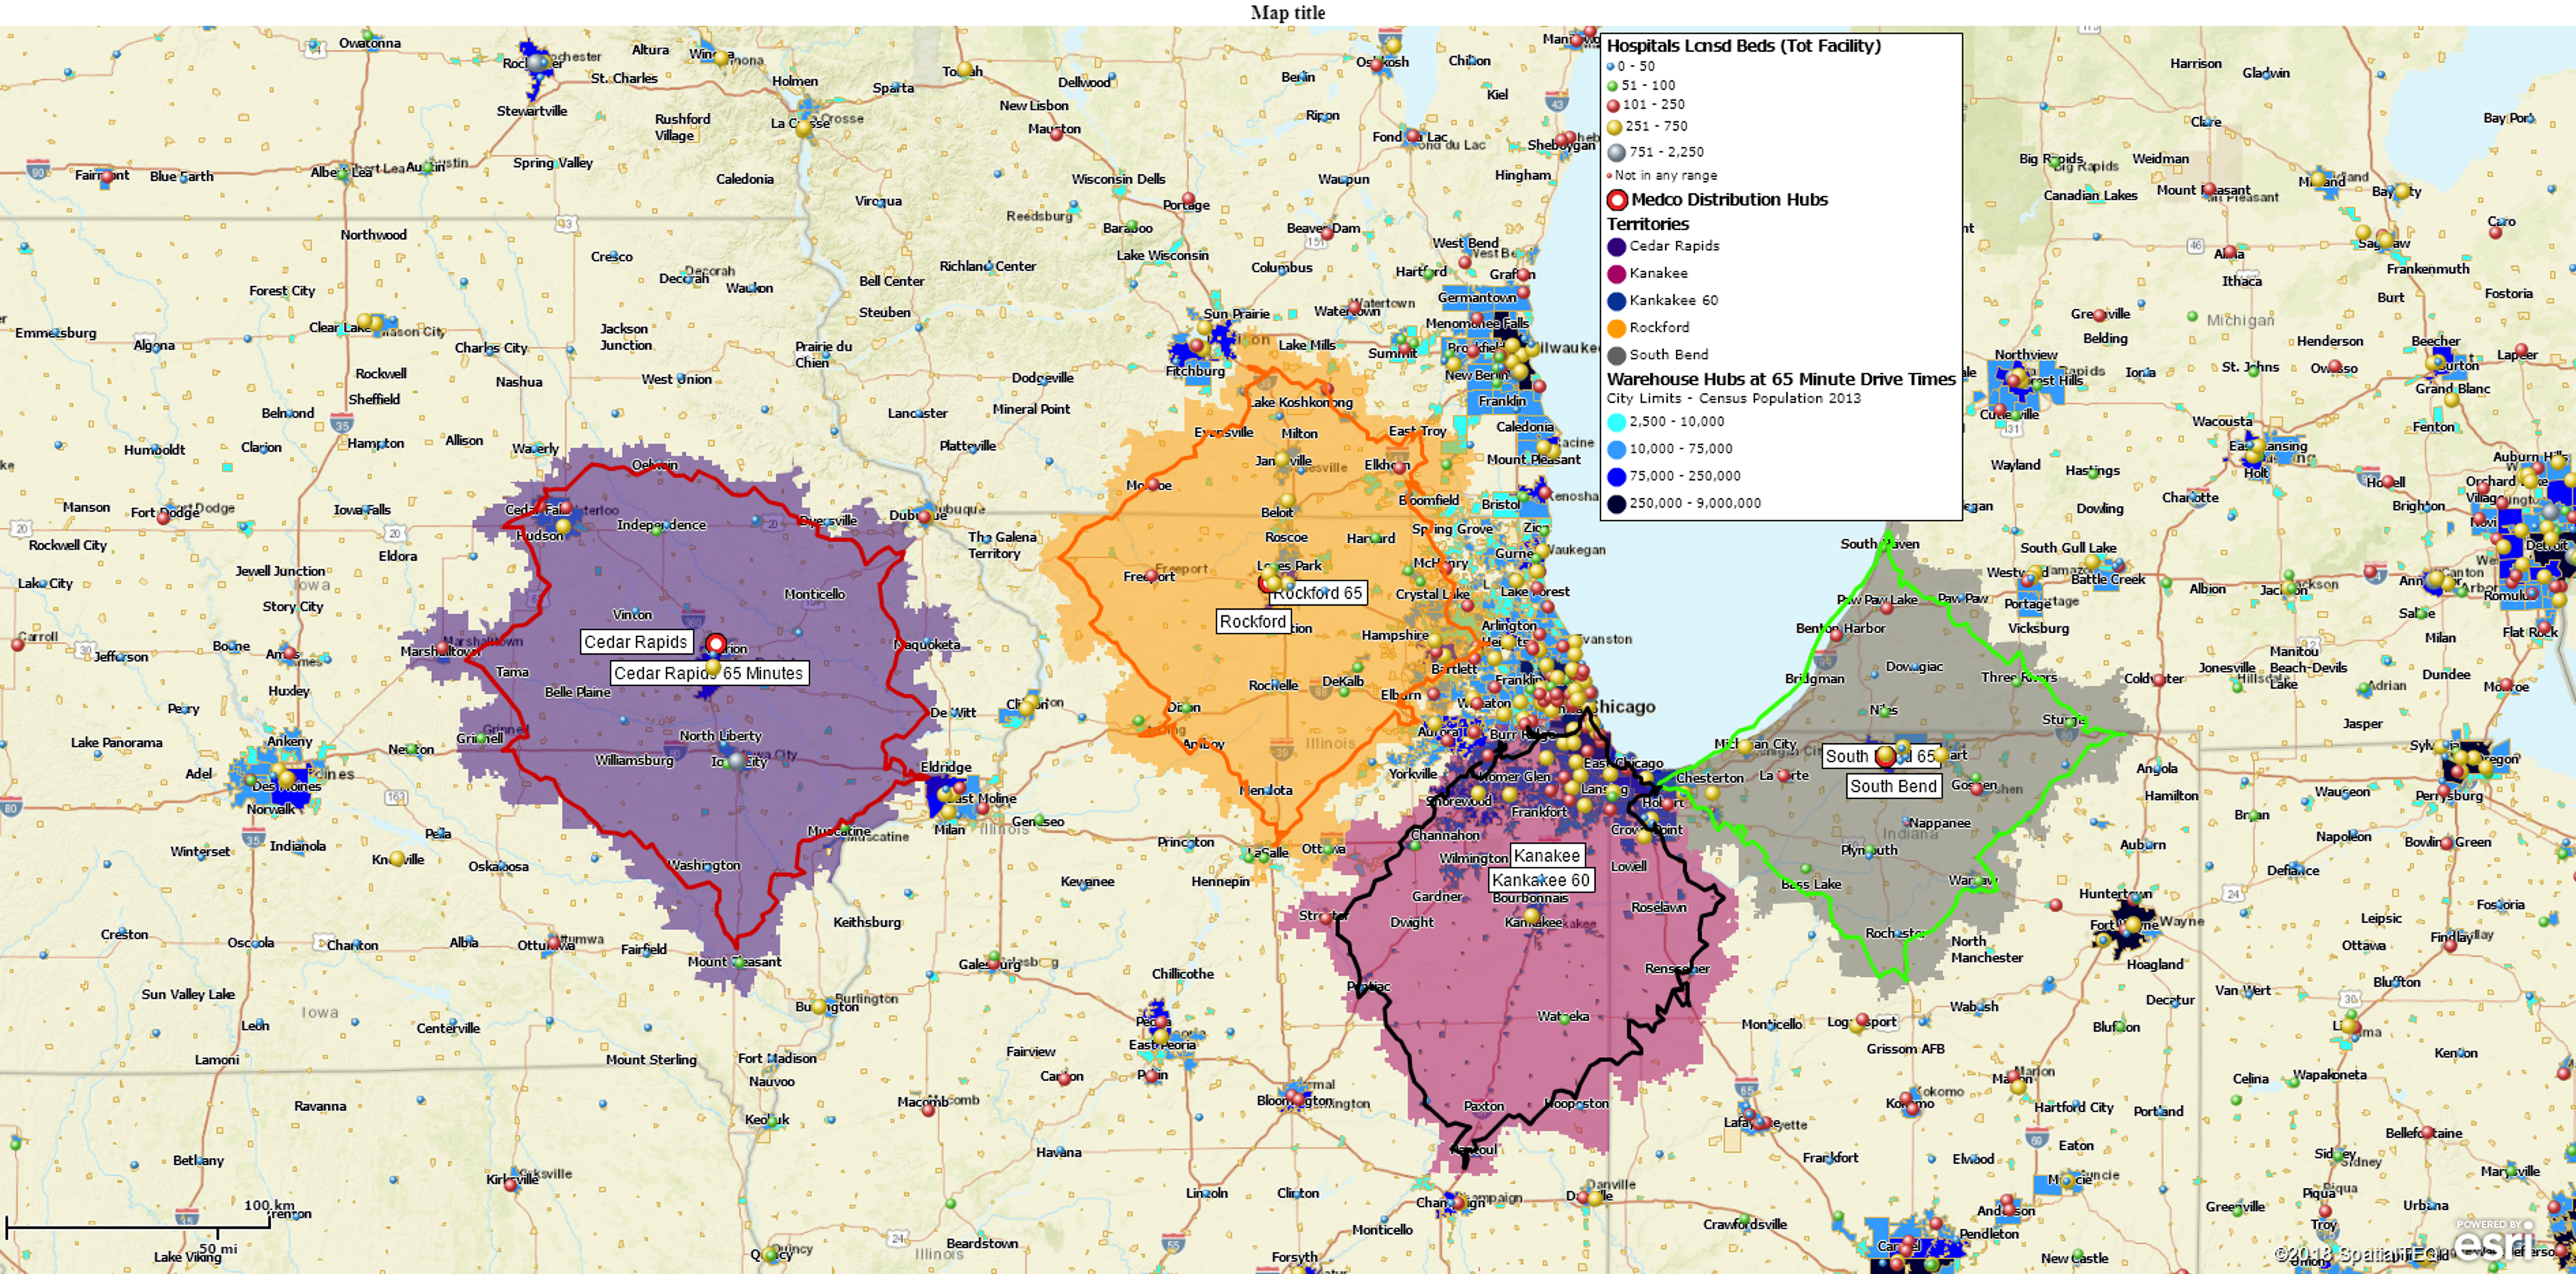Click the 'Owatonna' city label
This screenshot has height=1274, width=2576.
(x=370, y=43)
